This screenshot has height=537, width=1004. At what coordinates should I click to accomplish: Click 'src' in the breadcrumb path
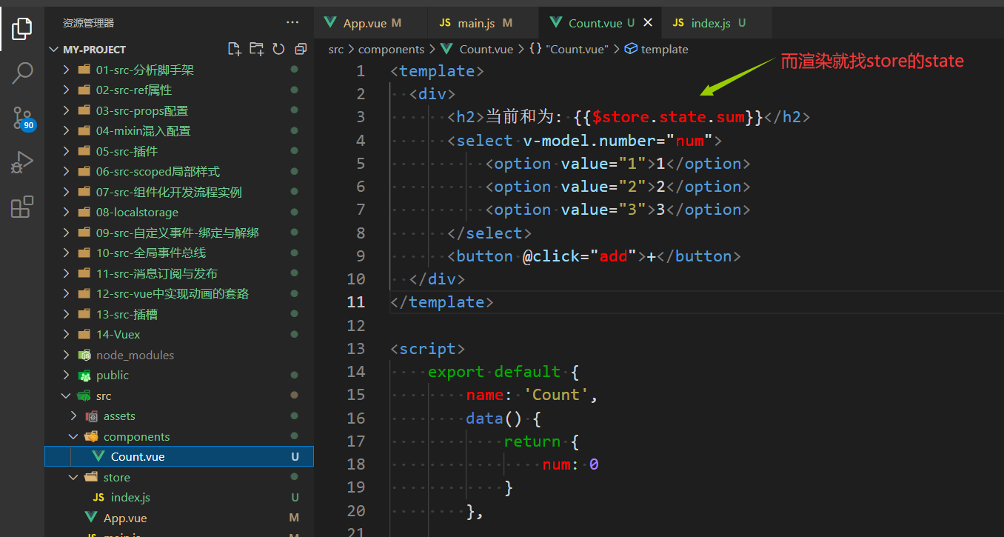pos(336,50)
